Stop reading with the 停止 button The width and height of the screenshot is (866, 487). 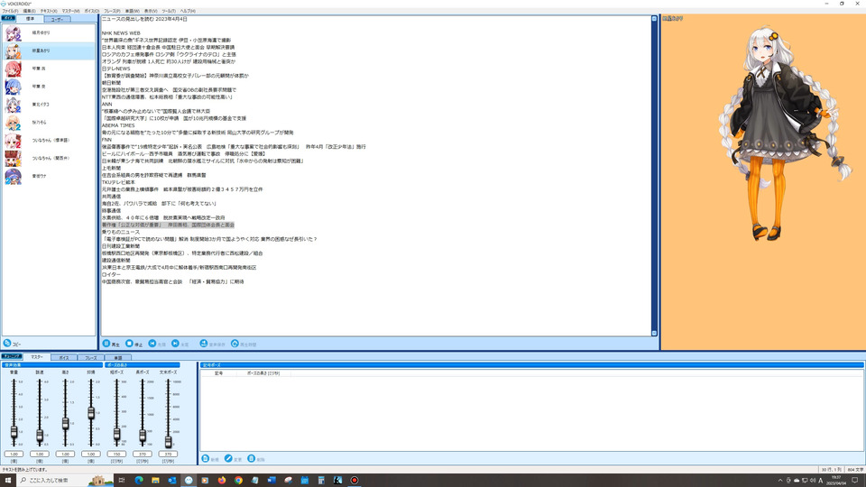pyautogui.click(x=134, y=344)
